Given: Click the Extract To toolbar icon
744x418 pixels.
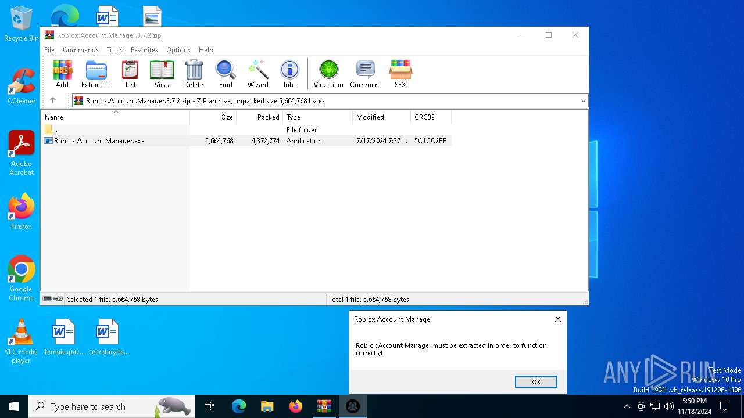Looking at the screenshot, I should pyautogui.click(x=96, y=74).
